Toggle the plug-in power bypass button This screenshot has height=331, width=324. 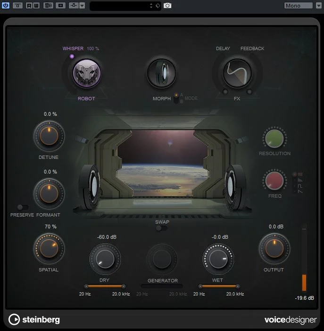point(6,5)
